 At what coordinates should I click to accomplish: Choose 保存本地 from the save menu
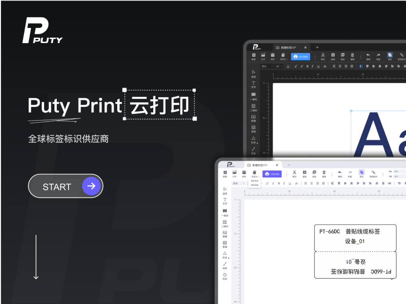255,181
